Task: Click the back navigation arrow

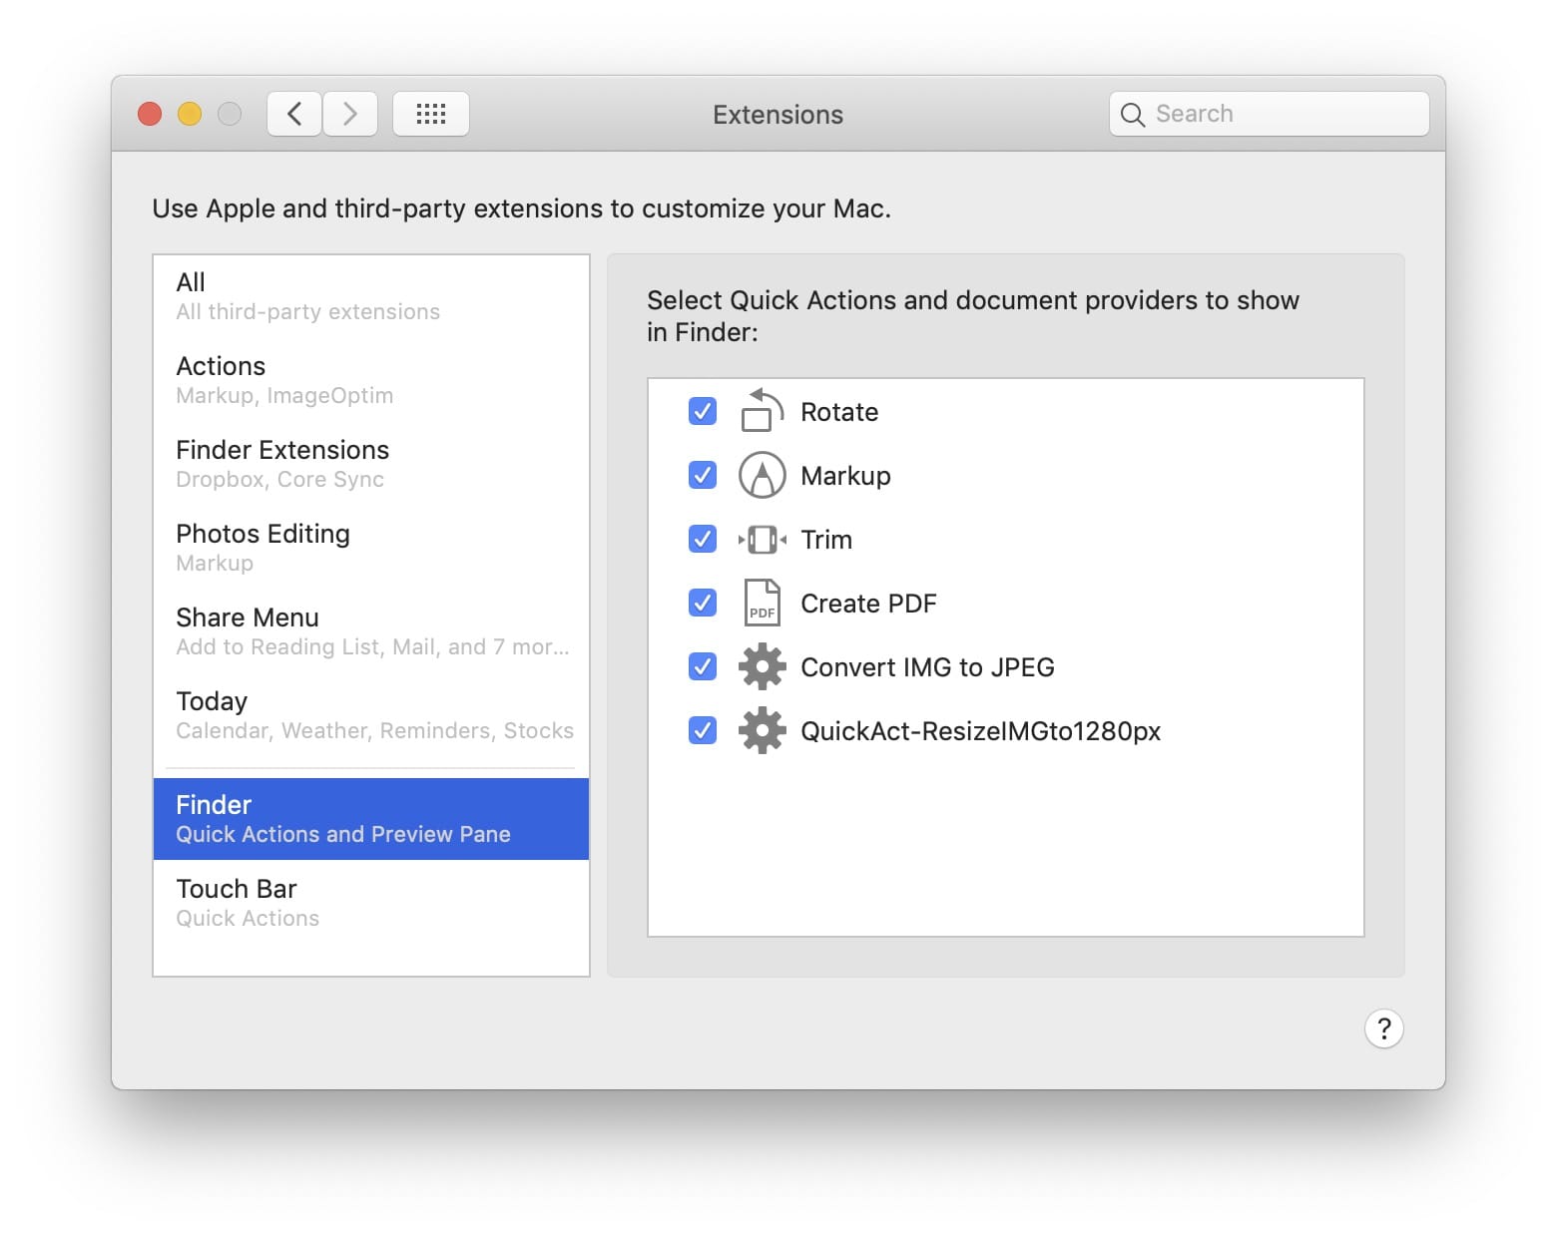Action: point(293,113)
